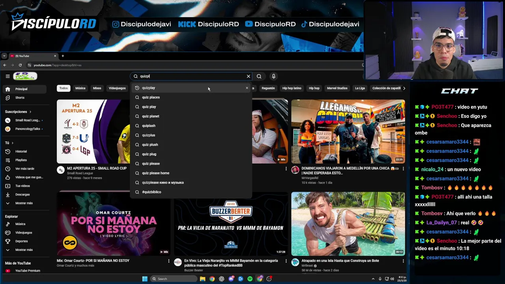This screenshot has width=505, height=284.
Task: Open Música under Explorar
Action: coord(24,224)
